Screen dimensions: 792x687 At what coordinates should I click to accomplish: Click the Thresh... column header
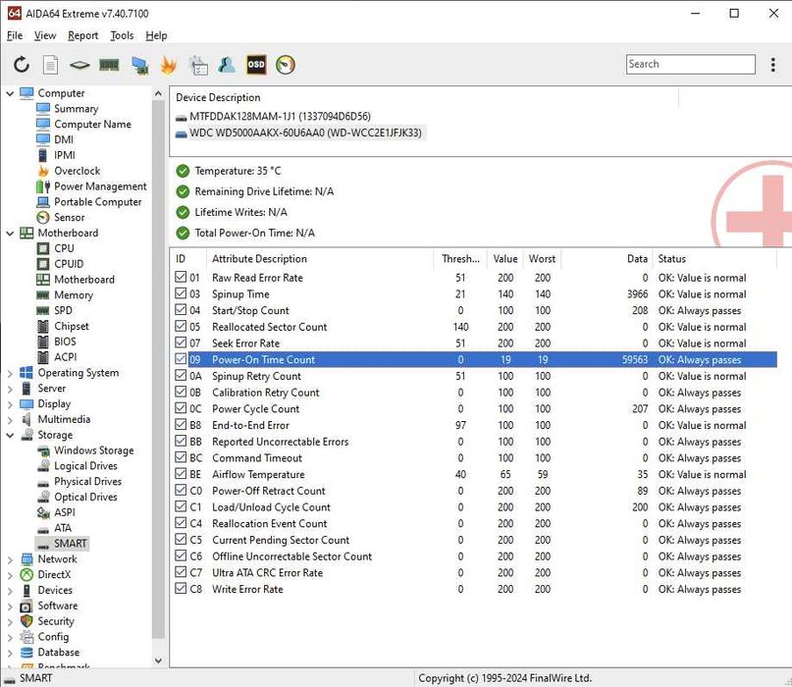[460, 259]
